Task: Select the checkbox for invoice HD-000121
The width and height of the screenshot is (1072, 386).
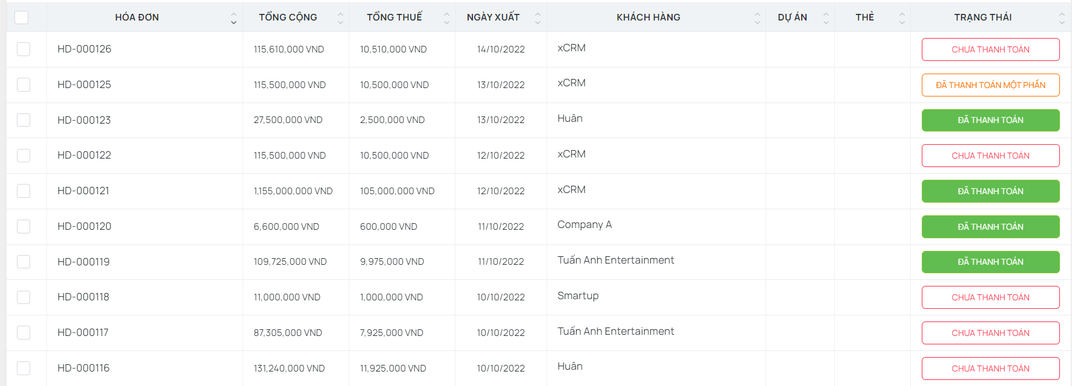Action: coord(24,191)
